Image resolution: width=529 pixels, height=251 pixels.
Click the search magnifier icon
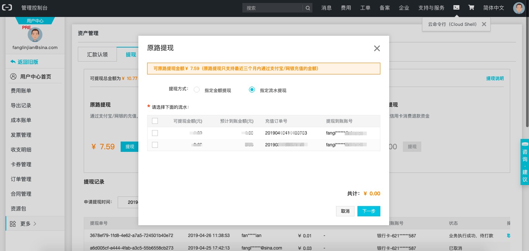[308, 8]
